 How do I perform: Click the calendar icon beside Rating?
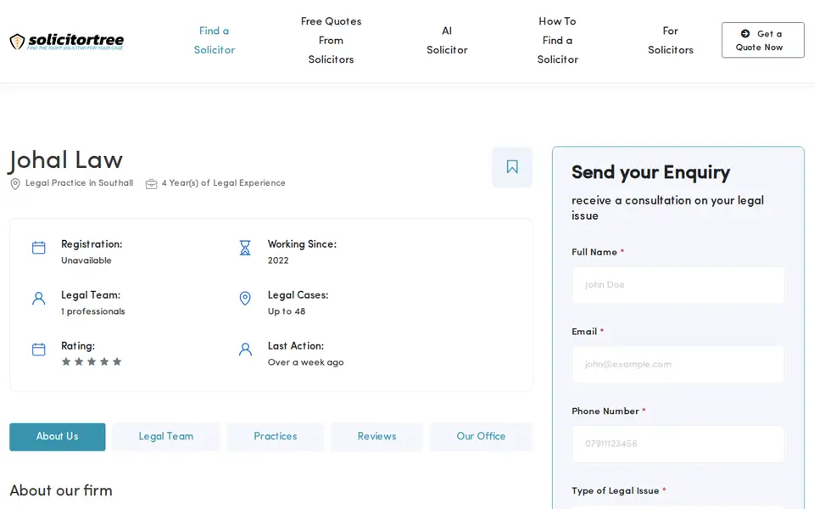pos(39,349)
